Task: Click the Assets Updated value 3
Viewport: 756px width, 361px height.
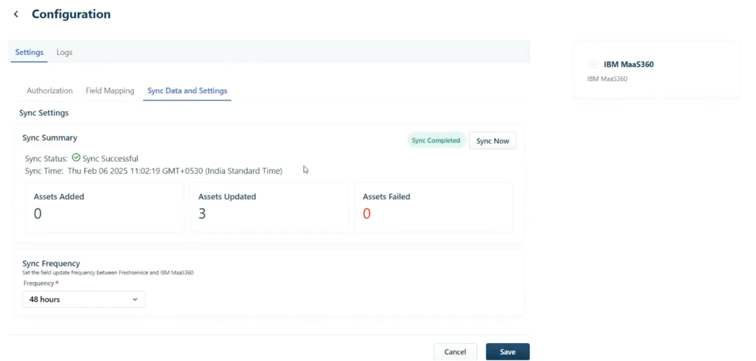Action: pos(202,214)
